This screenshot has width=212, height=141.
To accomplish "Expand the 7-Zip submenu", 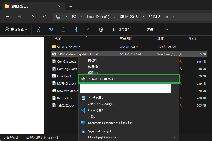I will (128, 117).
